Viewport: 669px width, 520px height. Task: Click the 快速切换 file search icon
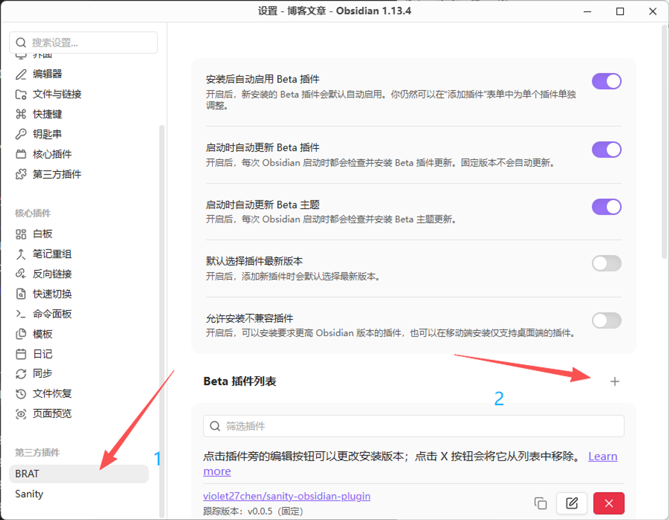tap(21, 294)
